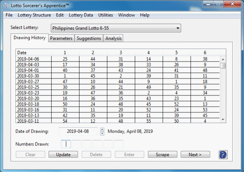Click the history table scrollbar thumb
Screen dimensions: 244x172
pyautogui.click(x=223, y=66)
